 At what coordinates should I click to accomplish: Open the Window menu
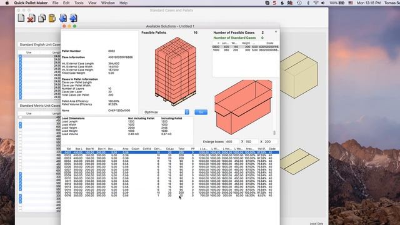pyautogui.click(x=108, y=2)
